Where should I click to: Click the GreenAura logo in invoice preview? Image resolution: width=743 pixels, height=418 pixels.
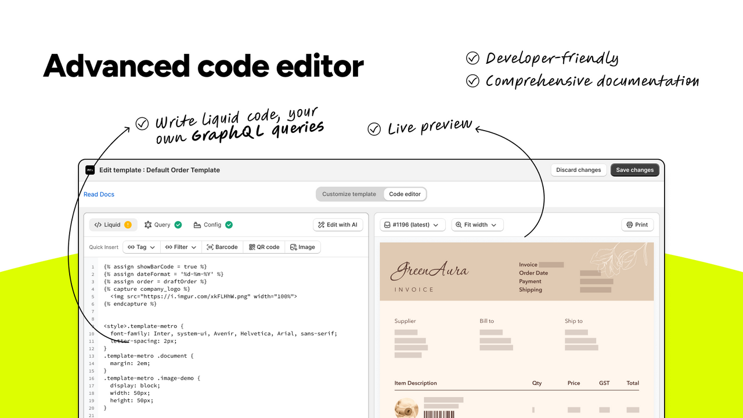430,272
